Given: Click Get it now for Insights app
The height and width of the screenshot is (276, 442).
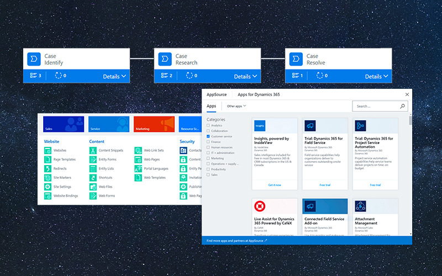Looking at the screenshot, I should (x=275, y=185).
